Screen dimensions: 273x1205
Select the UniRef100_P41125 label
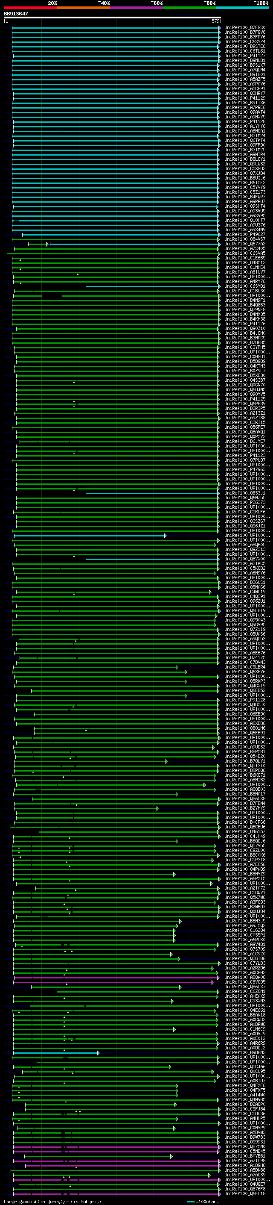click(244, 399)
